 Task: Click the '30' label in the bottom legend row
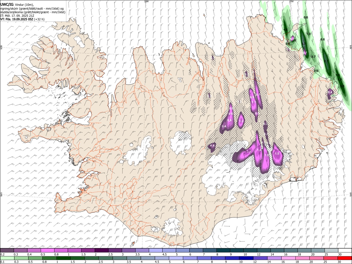point(340,262)
